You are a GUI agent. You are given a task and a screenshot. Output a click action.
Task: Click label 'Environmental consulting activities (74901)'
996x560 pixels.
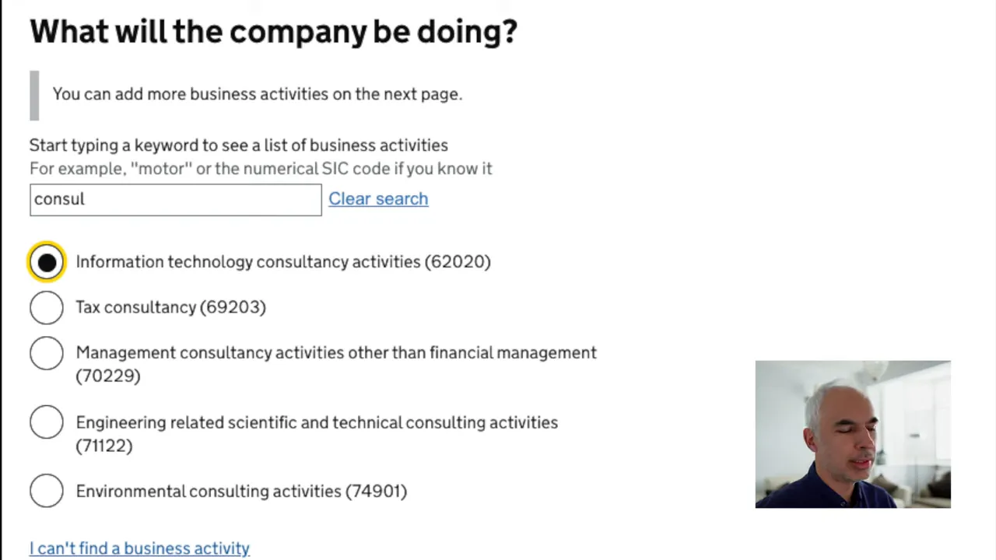(241, 491)
